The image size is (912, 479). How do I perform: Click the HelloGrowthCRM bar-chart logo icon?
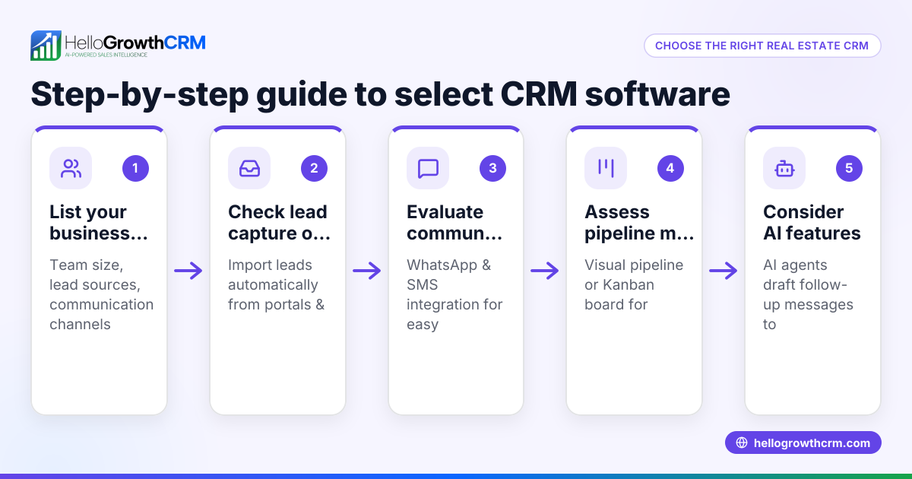click(46, 46)
